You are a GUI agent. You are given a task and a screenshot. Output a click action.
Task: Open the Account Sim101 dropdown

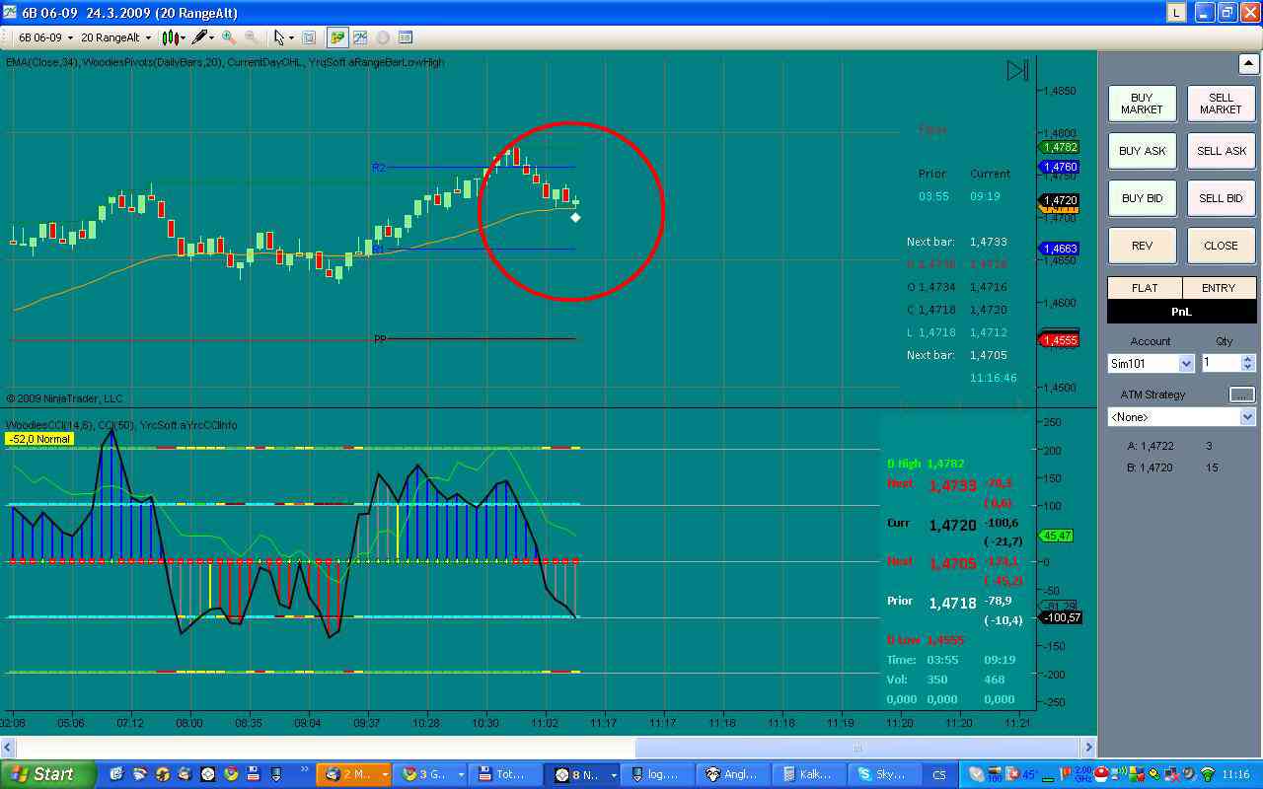coord(1152,363)
